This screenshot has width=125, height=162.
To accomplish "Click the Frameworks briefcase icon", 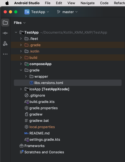I will [22, 146].
